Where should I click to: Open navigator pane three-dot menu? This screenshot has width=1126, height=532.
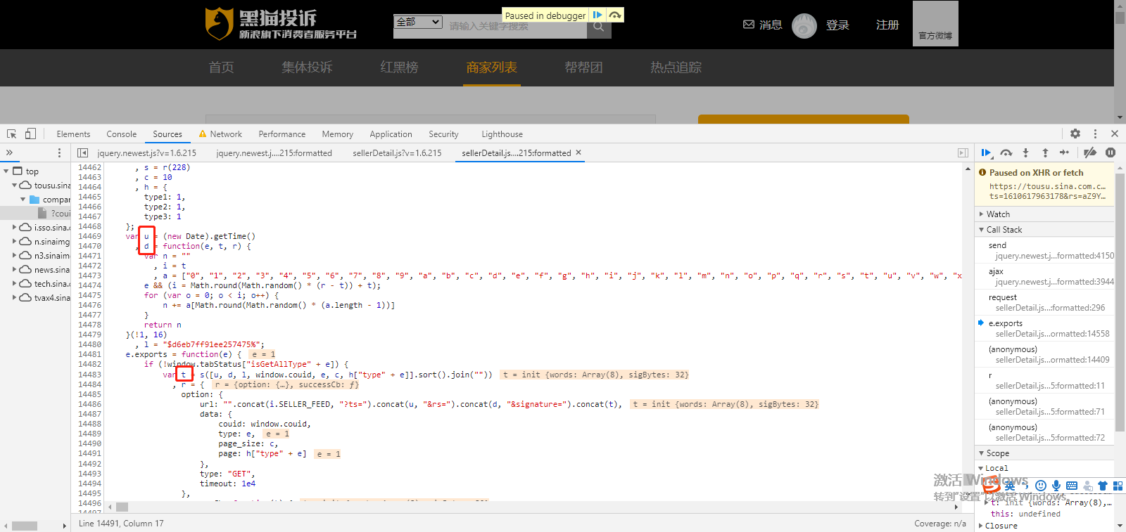pyautogui.click(x=59, y=153)
